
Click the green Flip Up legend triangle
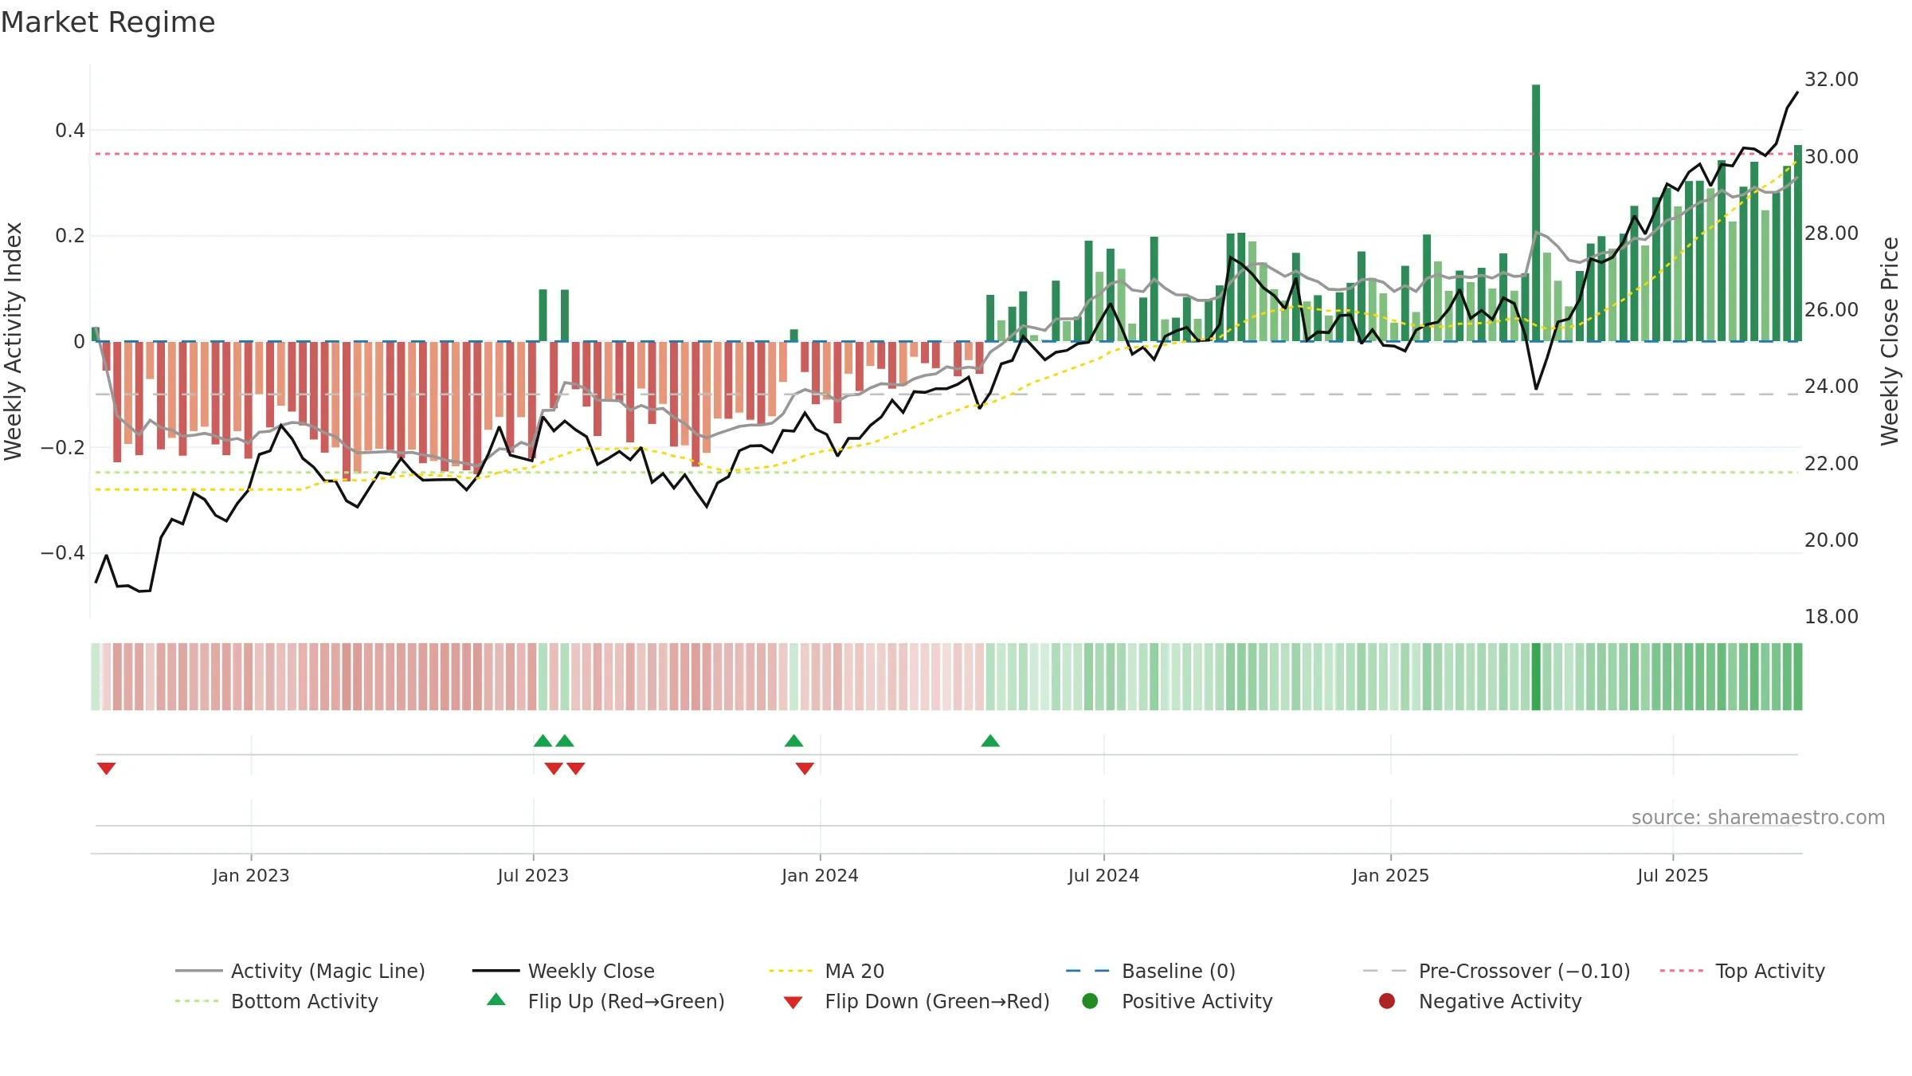coord(496,999)
